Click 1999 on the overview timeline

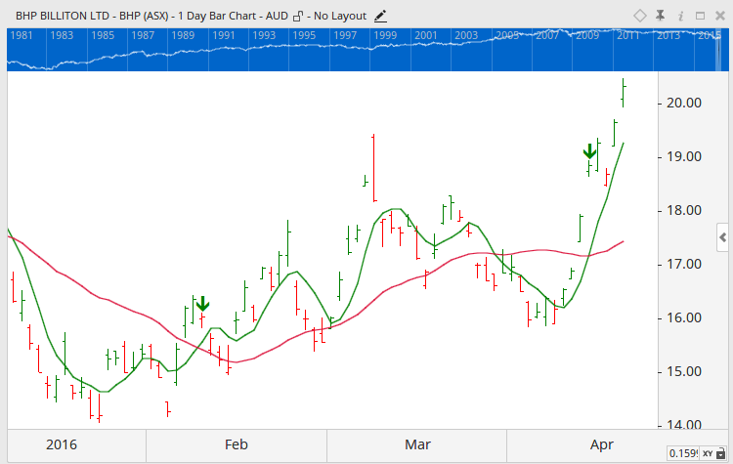pyautogui.click(x=385, y=35)
